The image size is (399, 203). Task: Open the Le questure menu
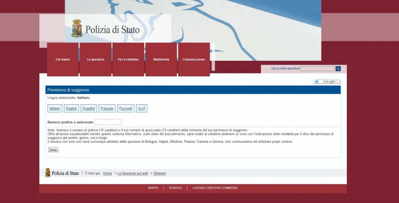[x=95, y=59]
